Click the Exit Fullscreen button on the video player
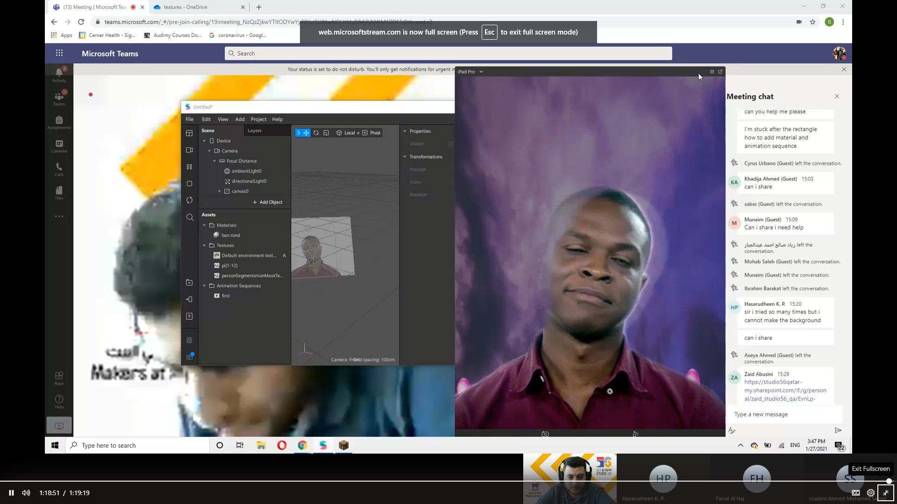This screenshot has height=504, width=897. pyautogui.click(x=885, y=493)
